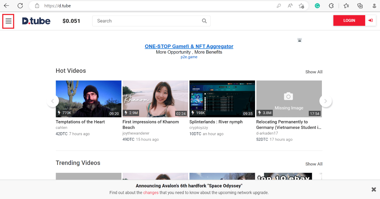Click the Grammarly extension icon
Image resolution: width=380 pixels, height=199 pixels.
coord(317,6)
